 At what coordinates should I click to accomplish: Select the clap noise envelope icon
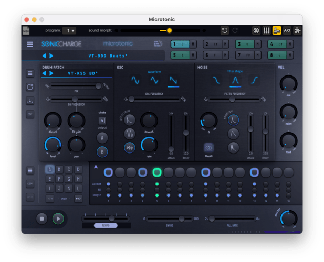(233, 148)
